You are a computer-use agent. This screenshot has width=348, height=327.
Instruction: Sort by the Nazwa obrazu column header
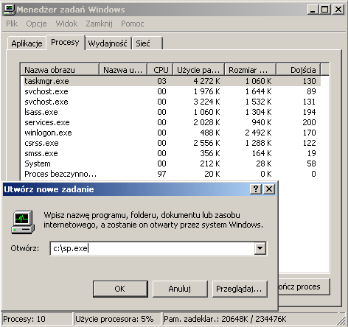[60, 70]
